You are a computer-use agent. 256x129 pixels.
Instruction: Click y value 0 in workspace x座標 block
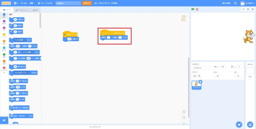click(x=120, y=38)
